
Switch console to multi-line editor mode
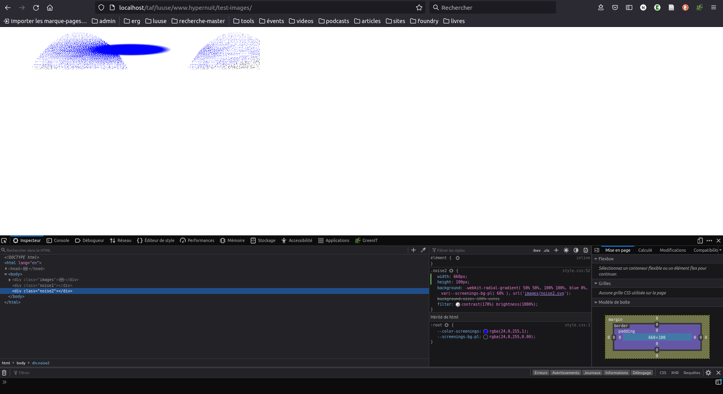tap(718, 382)
